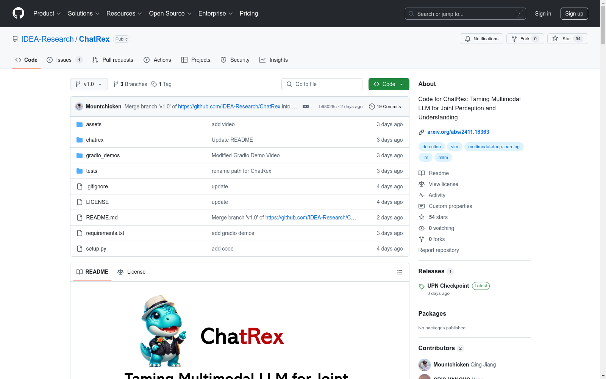Click the gradio_demos folder icon
606x379 pixels.
(x=80, y=155)
